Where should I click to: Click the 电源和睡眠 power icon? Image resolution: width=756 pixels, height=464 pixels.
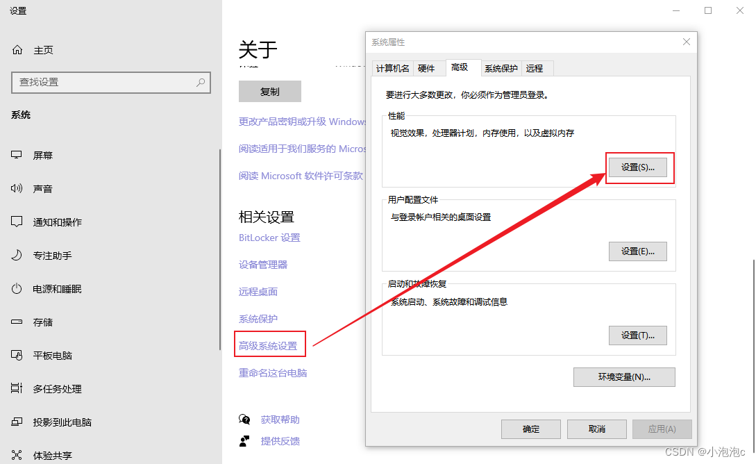pyautogui.click(x=17, y=288)
